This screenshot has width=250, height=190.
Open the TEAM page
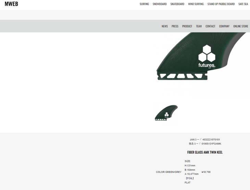point(199,26)
